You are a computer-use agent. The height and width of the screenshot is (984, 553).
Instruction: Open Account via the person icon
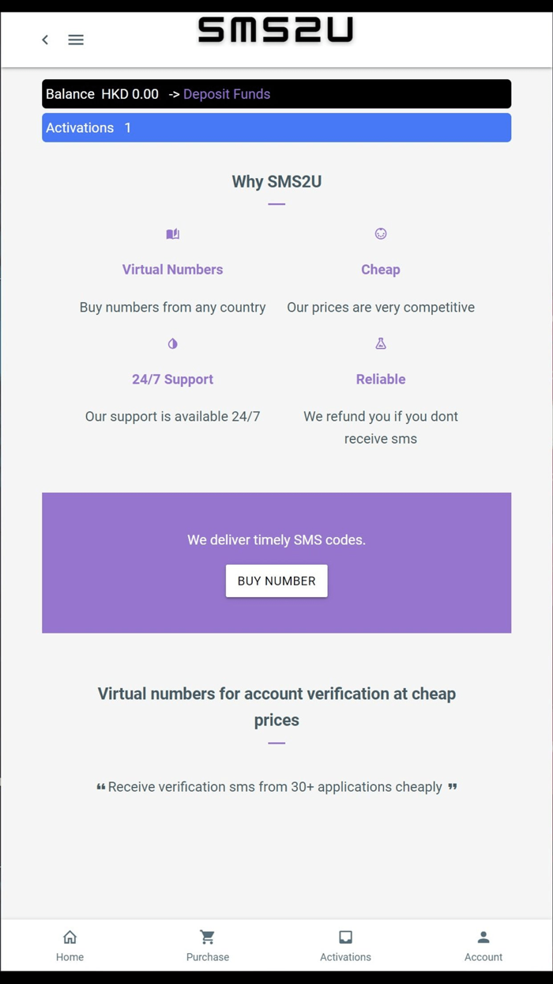(483, 937)
